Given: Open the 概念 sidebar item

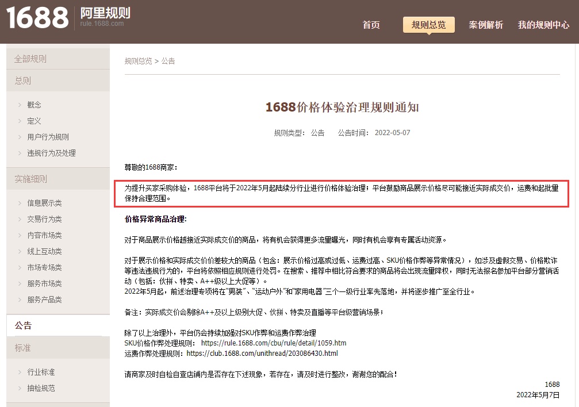Looking at the screenshot, I should click(x=34, y=105).
